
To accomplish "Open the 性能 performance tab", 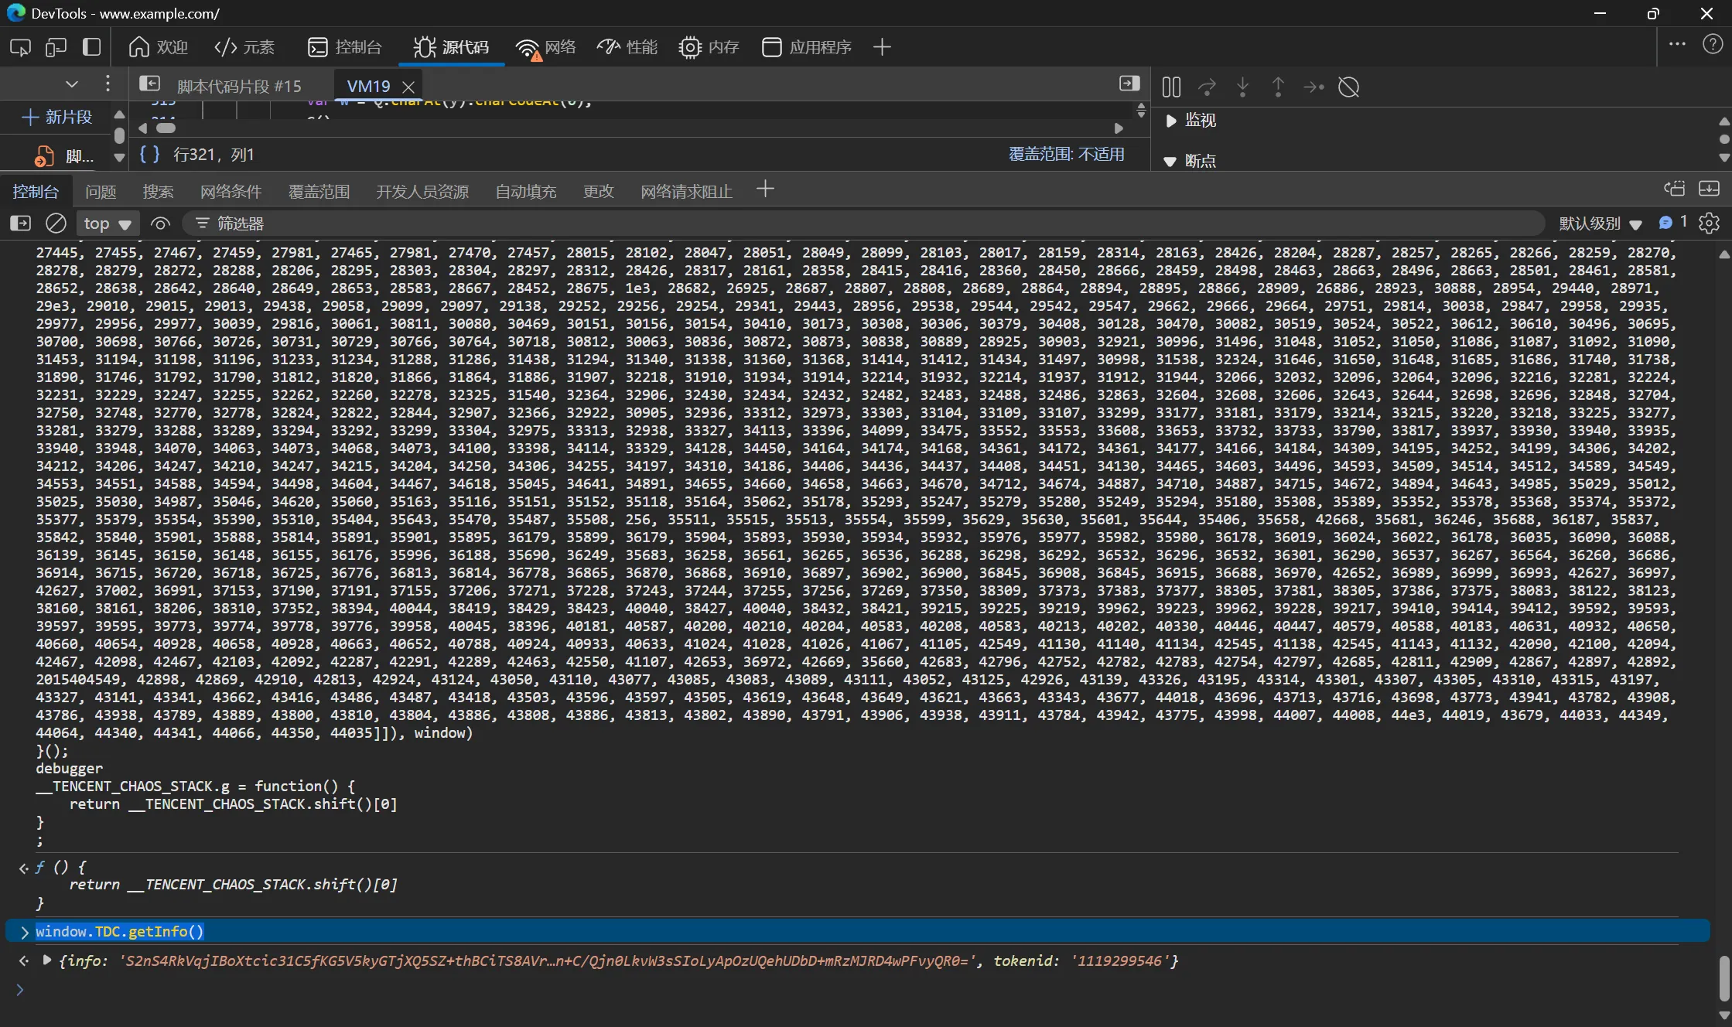I will [x=627, y=47].
